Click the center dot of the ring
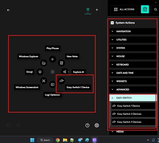The height and width of the screenshot is (143, 159). [x=53, y=72]
